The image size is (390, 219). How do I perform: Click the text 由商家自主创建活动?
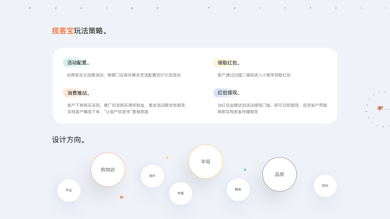(x=85, y=75)
